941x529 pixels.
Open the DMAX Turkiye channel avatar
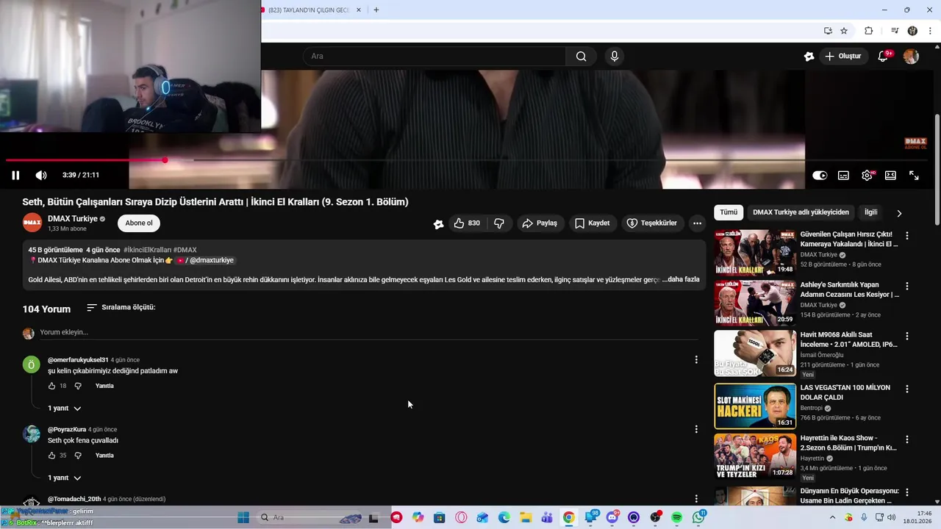(32, 223)
